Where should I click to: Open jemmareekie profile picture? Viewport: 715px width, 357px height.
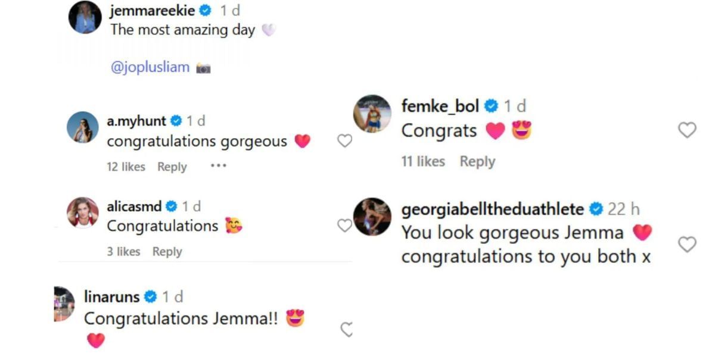point(85,18)
